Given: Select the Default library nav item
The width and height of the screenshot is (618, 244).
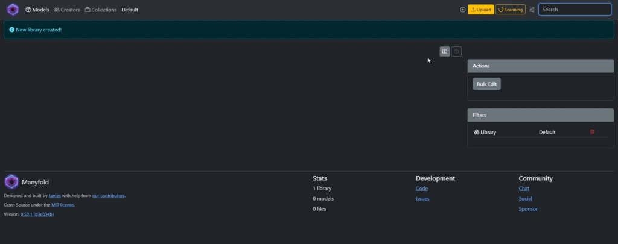Looking at the screenshot, I should [130, 10].
